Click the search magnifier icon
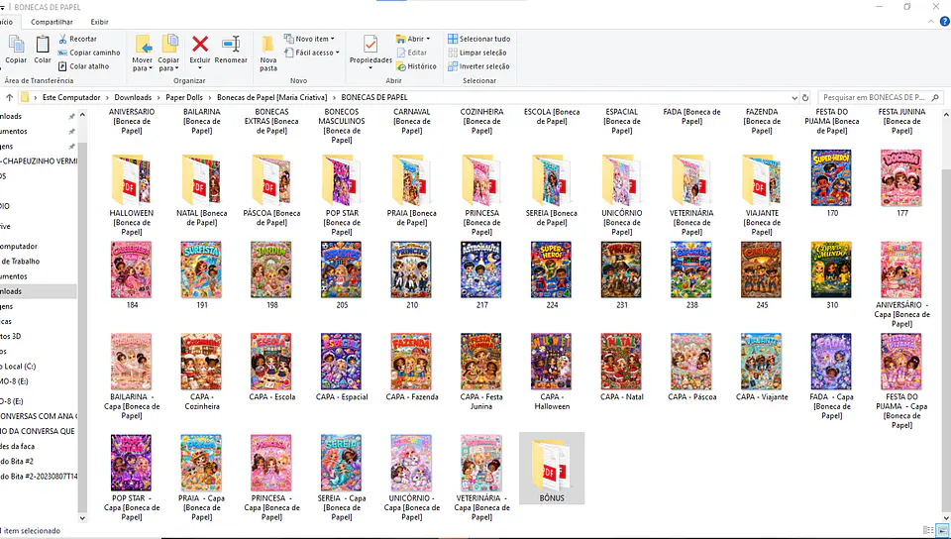951x539 pixels. click(935, 97)
